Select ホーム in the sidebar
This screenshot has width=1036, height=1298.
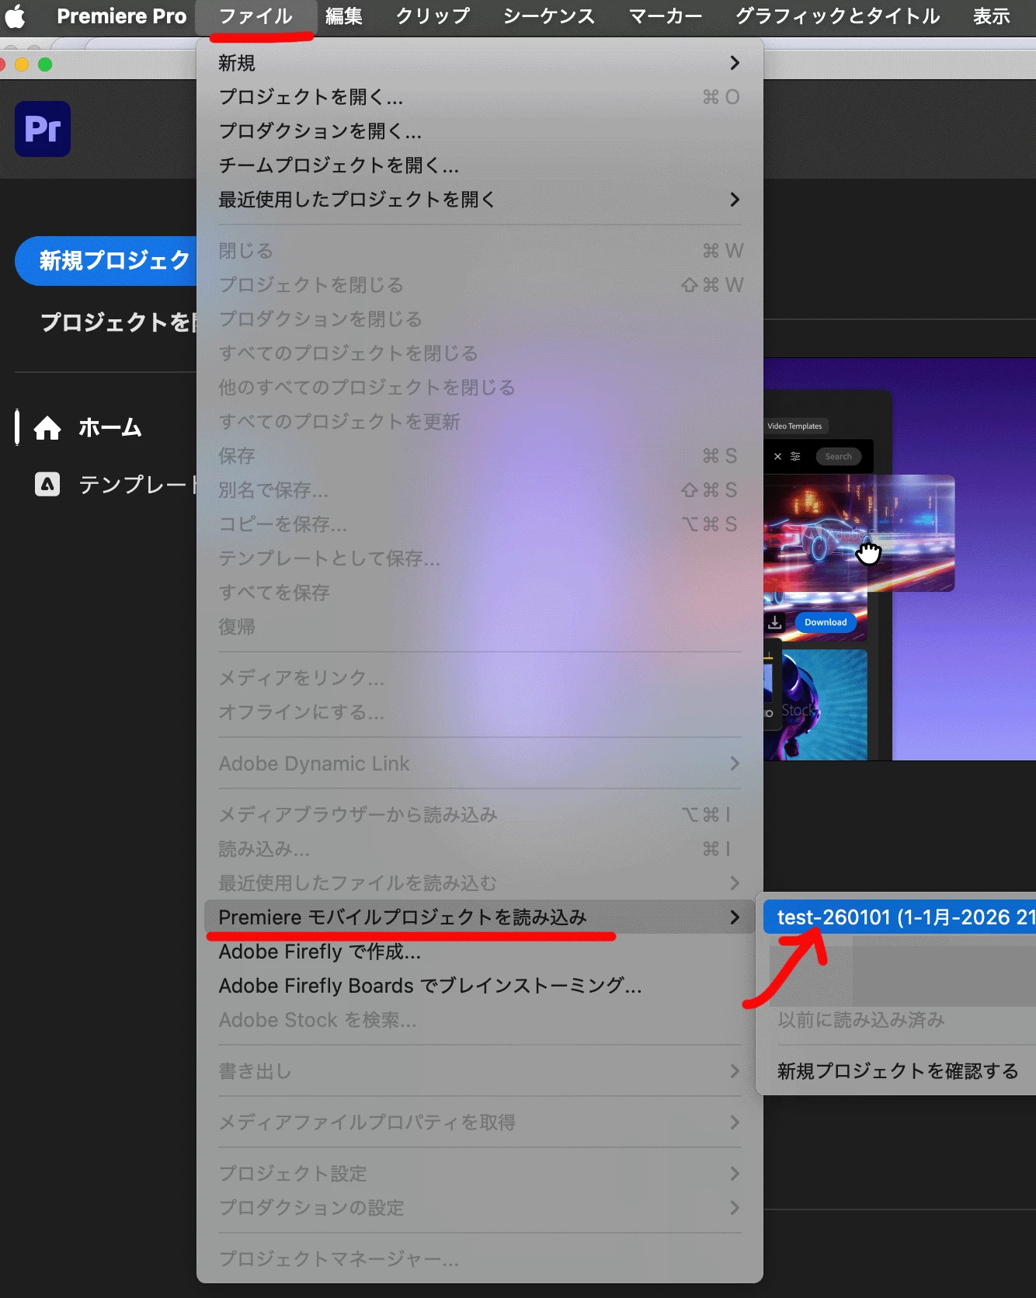coord(110,427)
